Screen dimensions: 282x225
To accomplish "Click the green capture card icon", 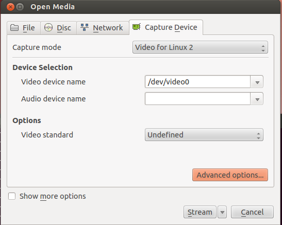I will (x=137, y=27).
